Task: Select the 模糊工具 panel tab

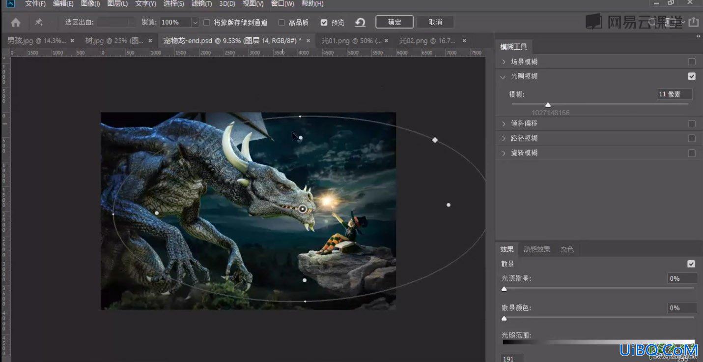Action: point(513,47)
